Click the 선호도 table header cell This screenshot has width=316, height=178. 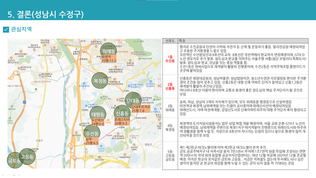click(170, 41)
